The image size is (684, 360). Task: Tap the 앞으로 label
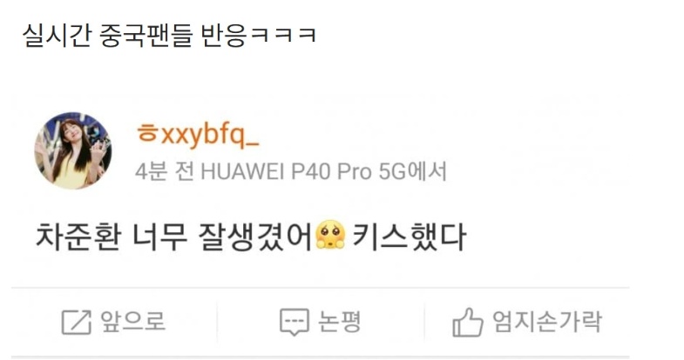pyautogui.click(x=133, y=321)
